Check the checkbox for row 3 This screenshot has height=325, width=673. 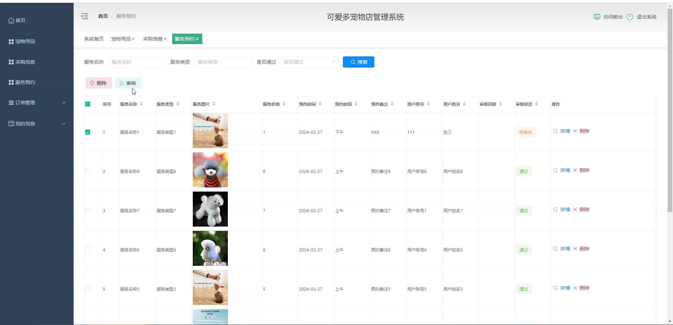pyautogui.click(x=88, y=210)
